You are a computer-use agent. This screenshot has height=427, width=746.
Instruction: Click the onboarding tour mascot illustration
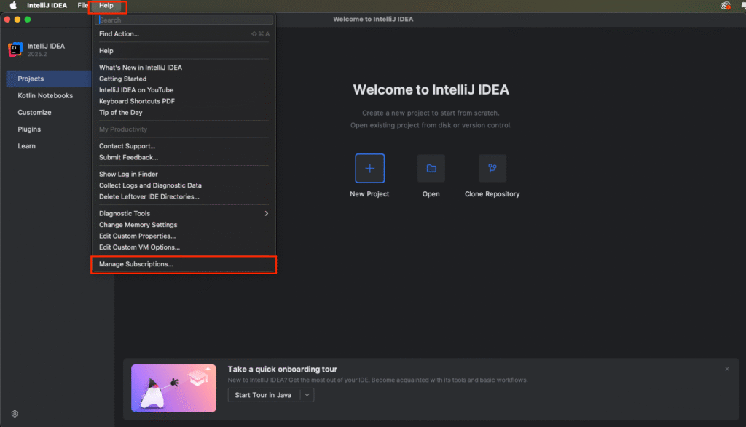pyautogui.click(x=173, y=388)
